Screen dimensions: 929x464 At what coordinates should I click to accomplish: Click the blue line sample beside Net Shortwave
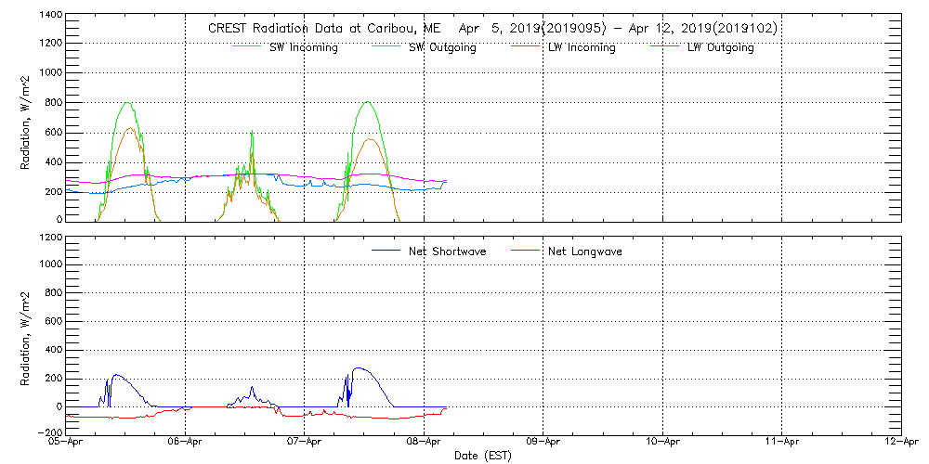[x=386, y=251]
